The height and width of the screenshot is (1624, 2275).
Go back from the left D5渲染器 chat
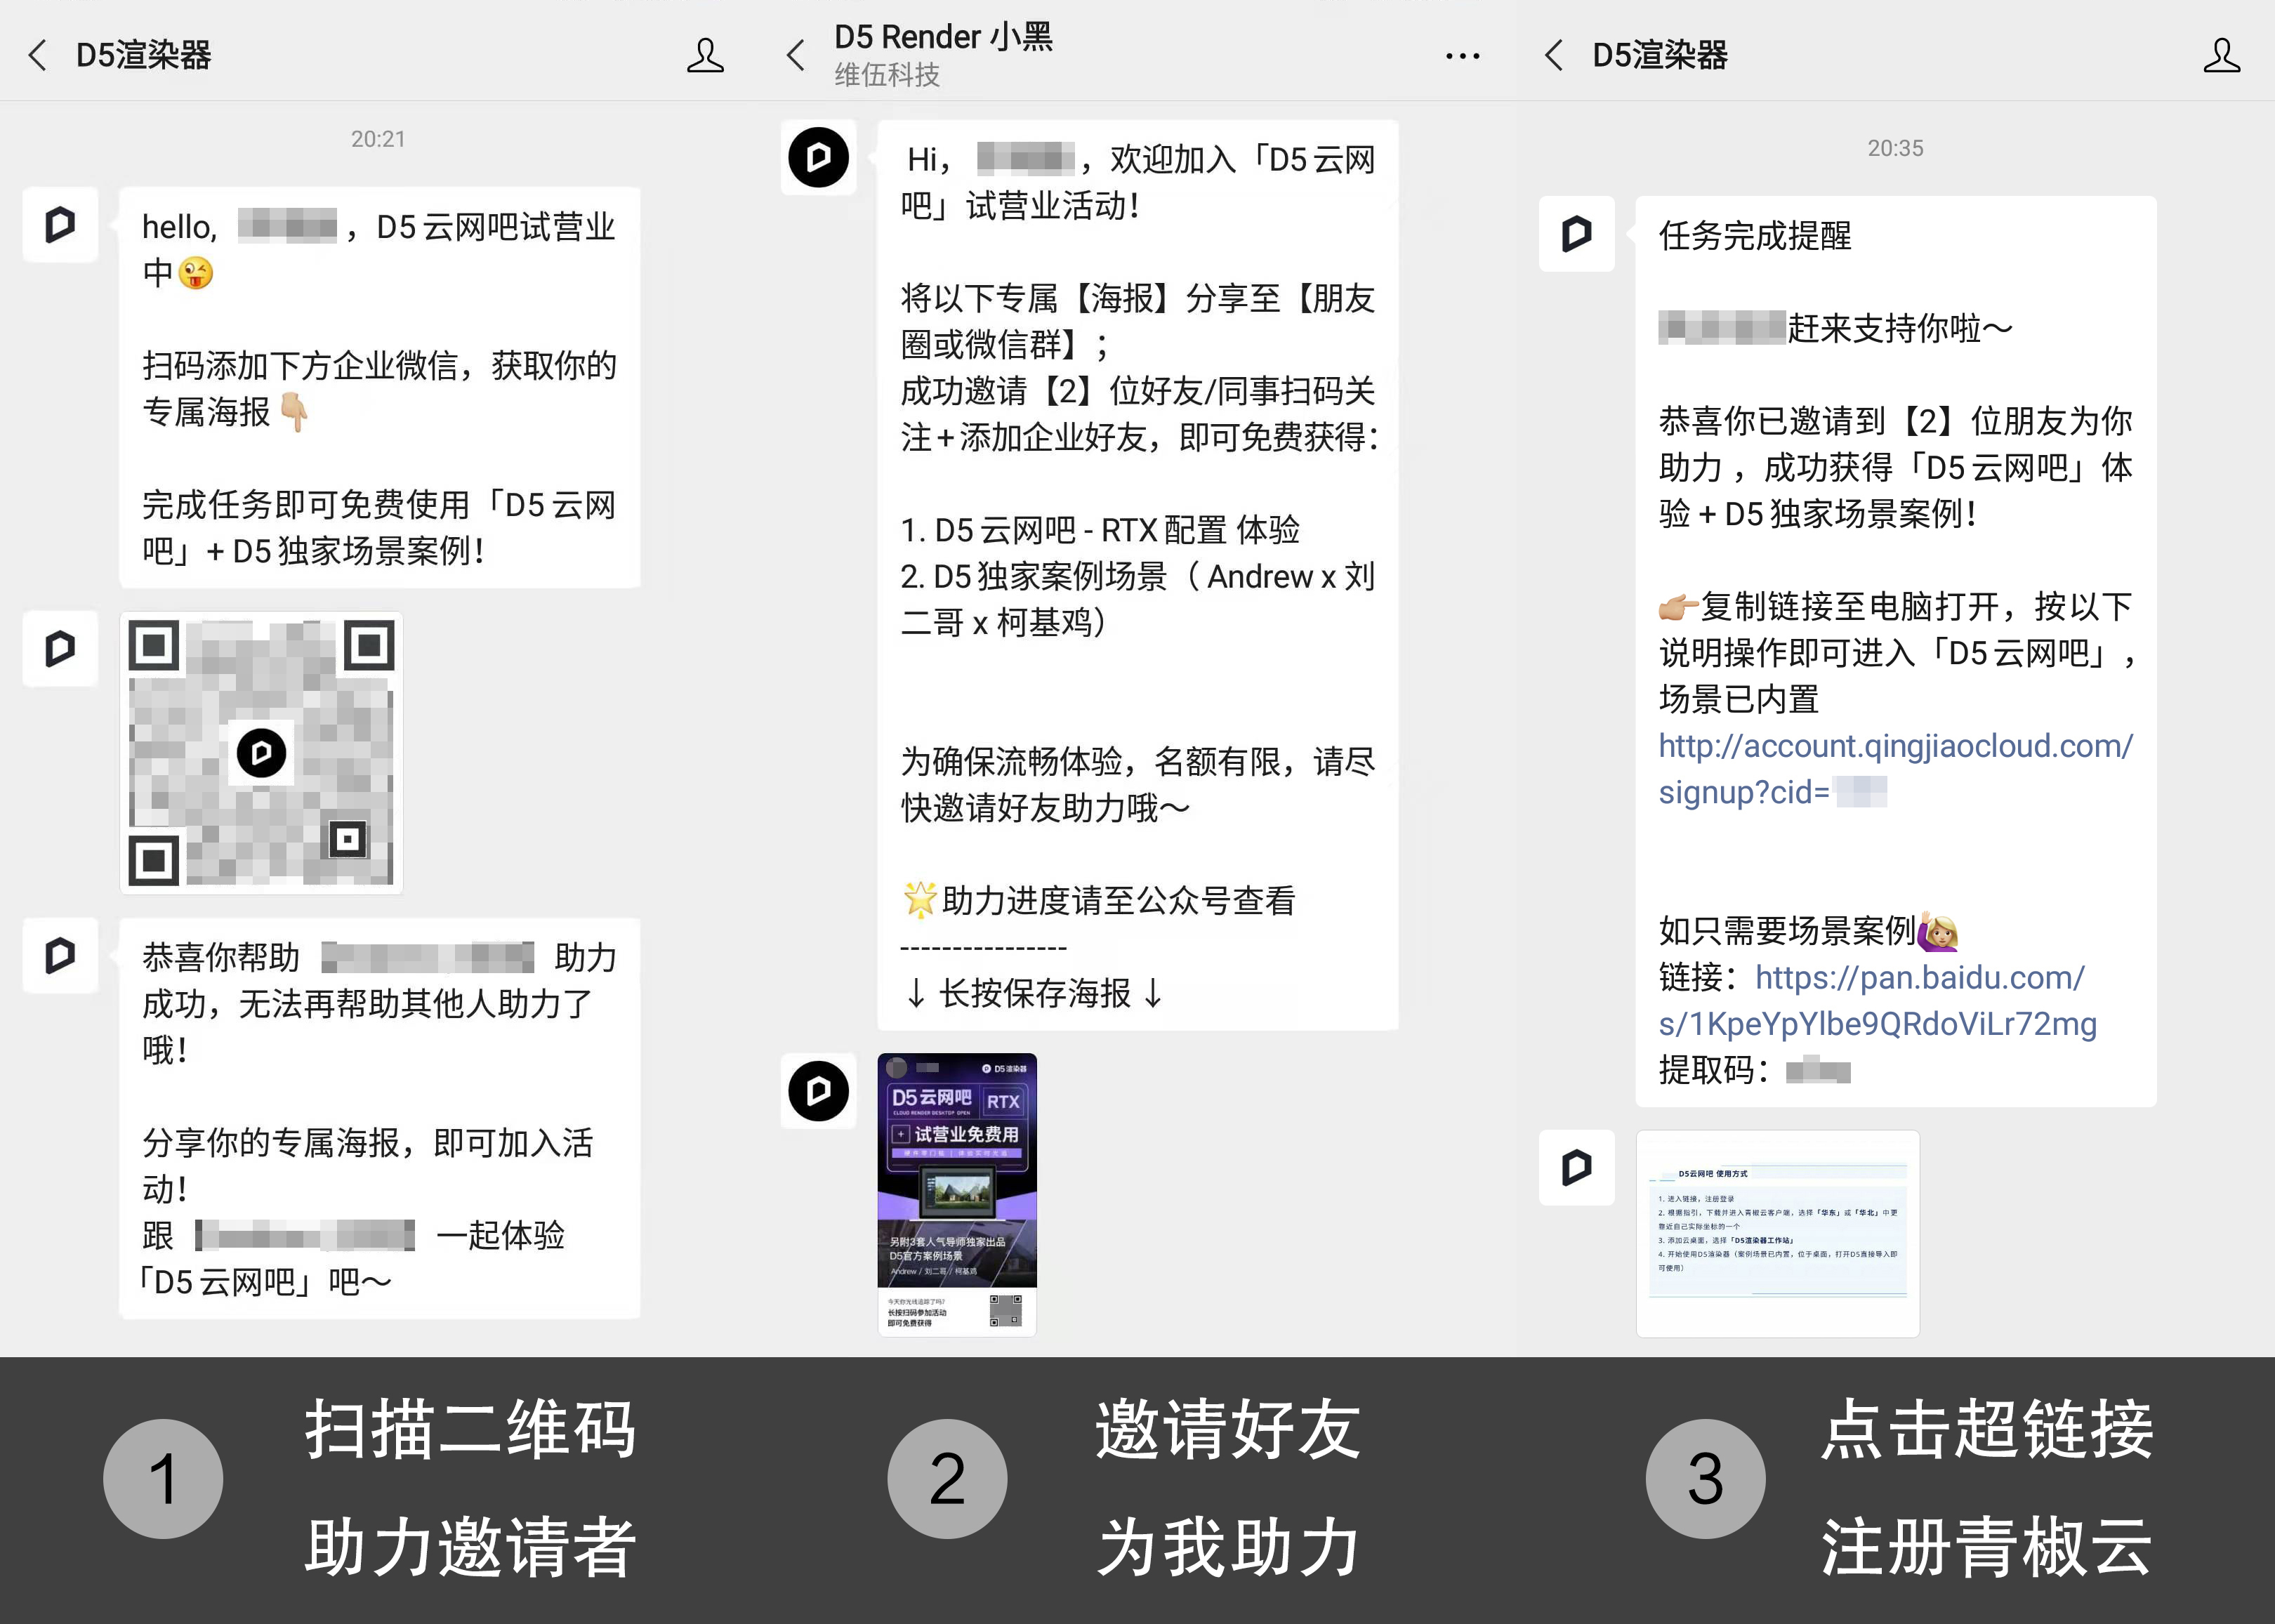(38, 55)
